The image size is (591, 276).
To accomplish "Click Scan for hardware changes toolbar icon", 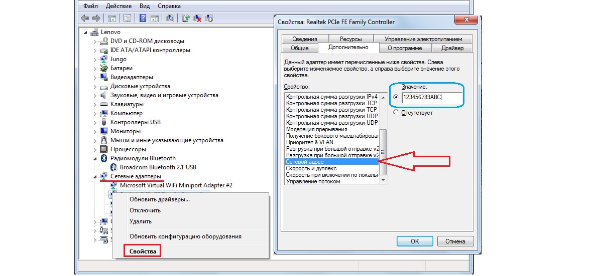I will click(x=170, y=19).
